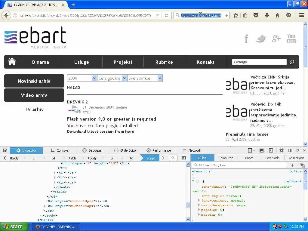308x231 pixels.
Task: Click the chat smiley icon in toolbar
Action: pyautogui.click(x=288, y=15)
